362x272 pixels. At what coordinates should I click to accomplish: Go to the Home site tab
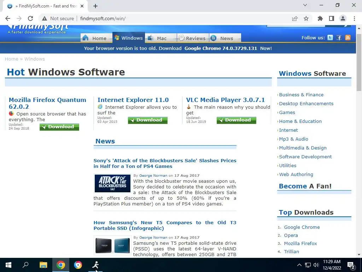[x=96, y=38]
